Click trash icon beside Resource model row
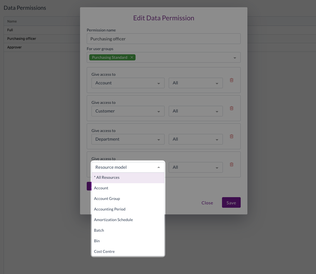 pos(231,165)
